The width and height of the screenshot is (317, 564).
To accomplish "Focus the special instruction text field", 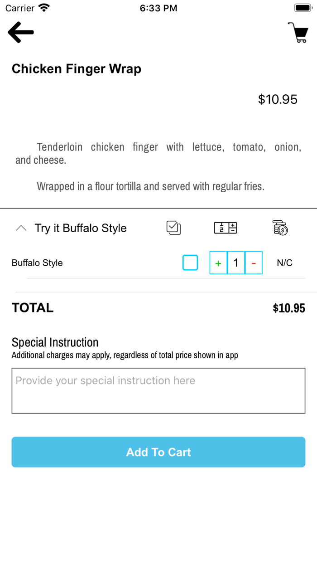I will (158, 390).
